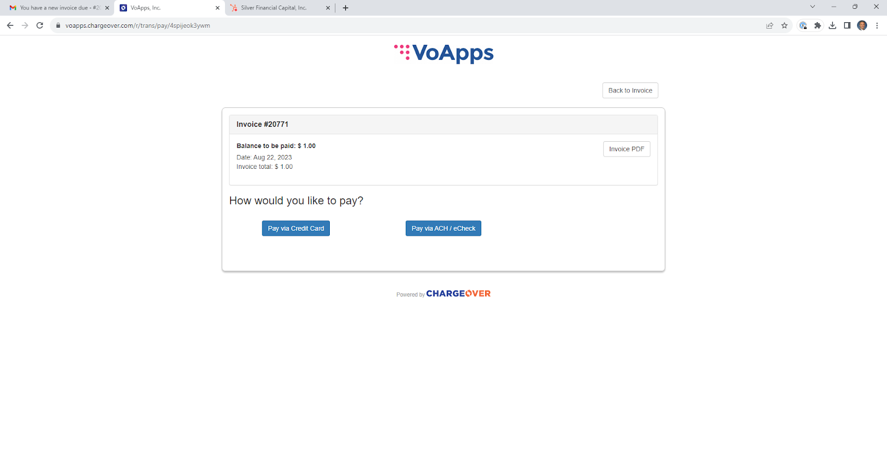The height and width of the screenshot is (476, 887).
Task: Close the VoApps, Inc. tab
Action: click(217, 8)
